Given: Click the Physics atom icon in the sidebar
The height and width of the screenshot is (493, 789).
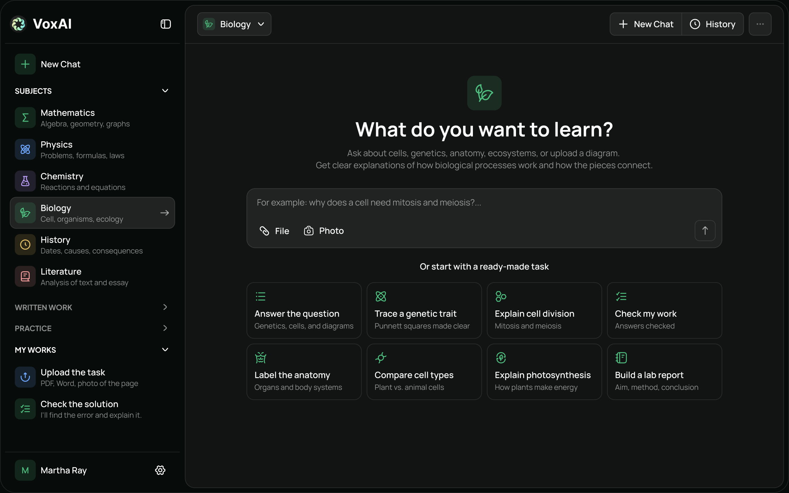Looking at the screenshot, I should point(25,149).
